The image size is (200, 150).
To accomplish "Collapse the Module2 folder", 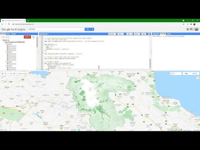I will click(x=6, y=44).
